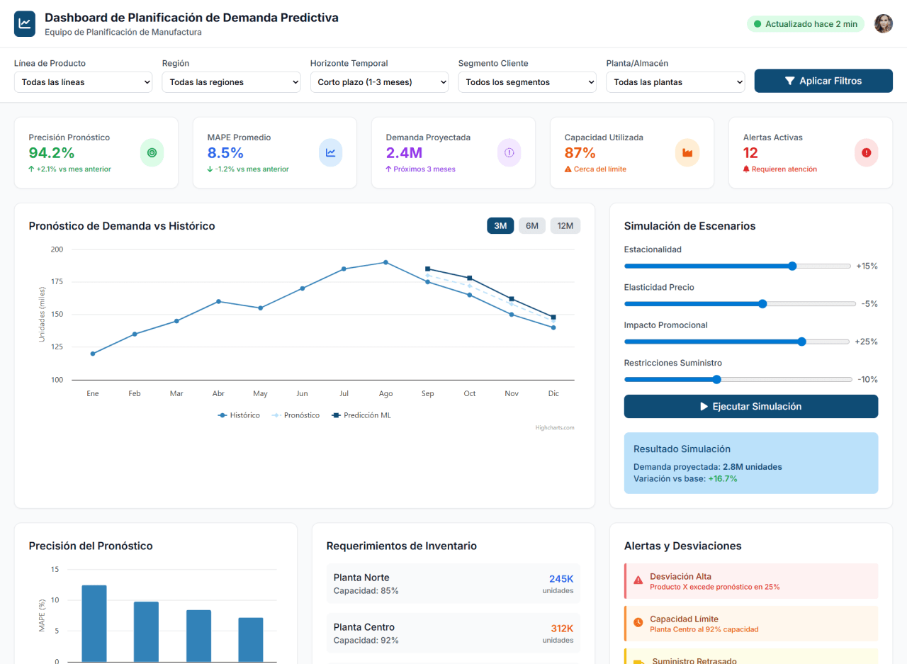Open the Línea de Producto dropdown
The height and width of the screenshot is (664, 907).
point(84,82)
